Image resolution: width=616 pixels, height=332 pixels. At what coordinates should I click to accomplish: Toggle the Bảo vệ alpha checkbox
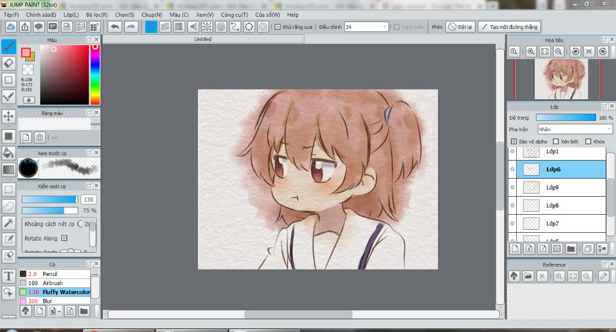[x=514, y=141]
